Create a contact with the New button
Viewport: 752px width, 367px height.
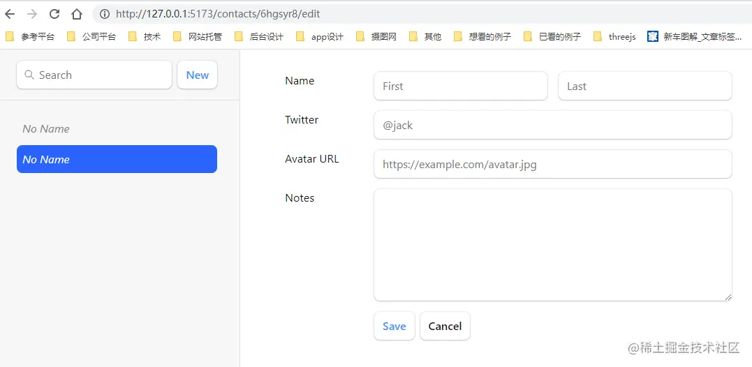click(x=197, y=75)
